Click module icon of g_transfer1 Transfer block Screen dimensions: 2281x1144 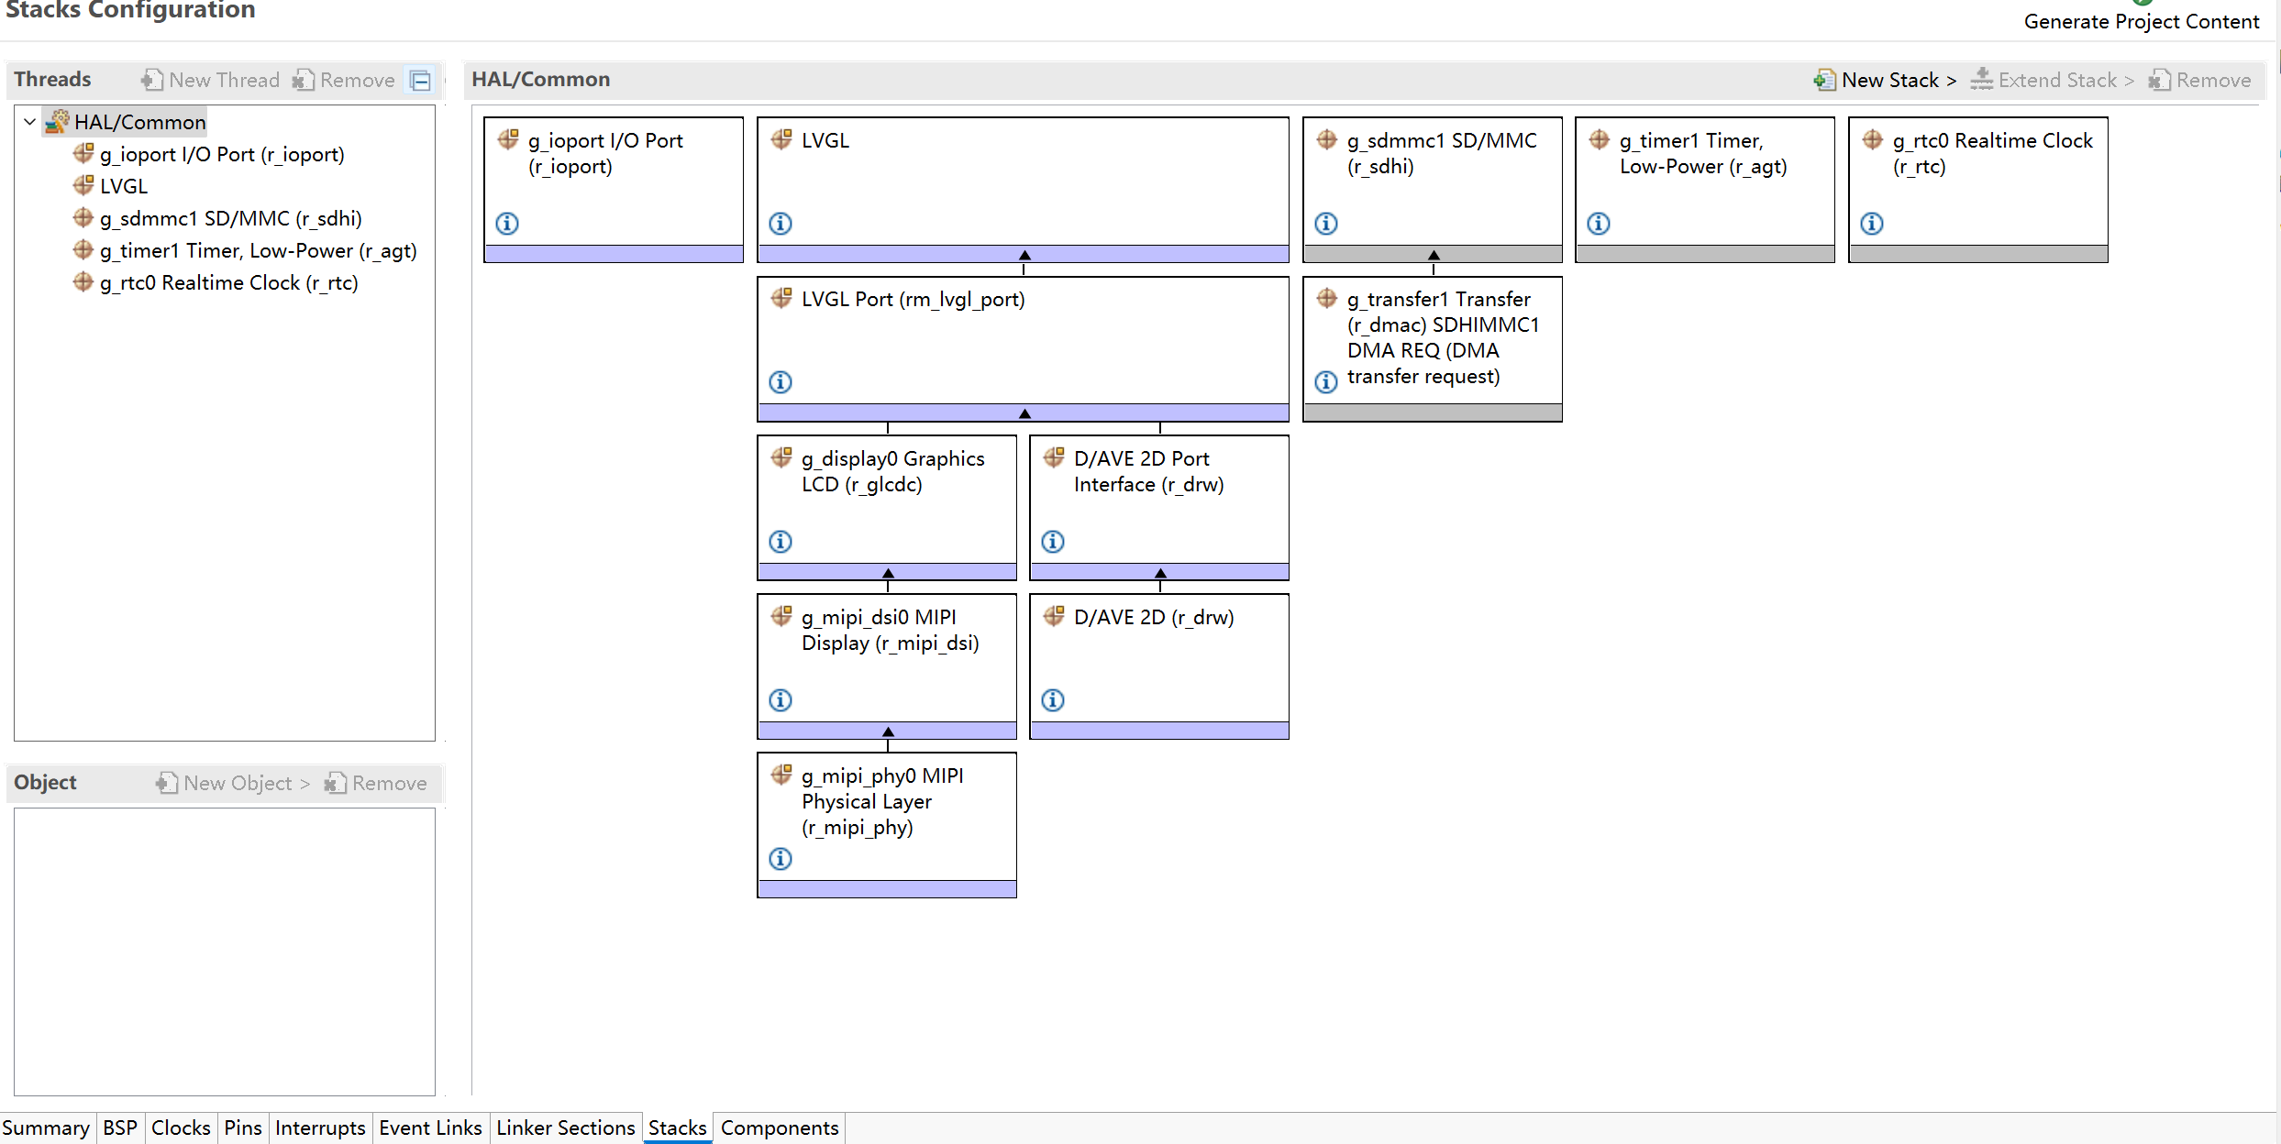1327,298
